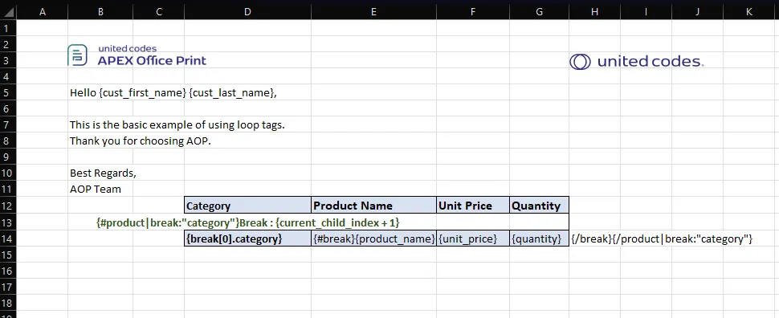This screenshot has height=318, width=779.
Task: Select row 9 header
Action: 8,157
